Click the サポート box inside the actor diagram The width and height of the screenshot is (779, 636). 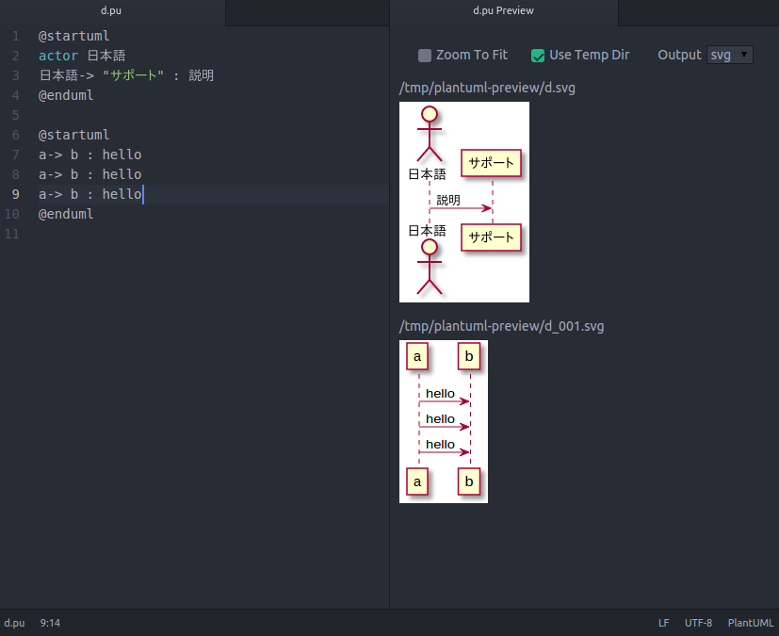tap(490, 163)
